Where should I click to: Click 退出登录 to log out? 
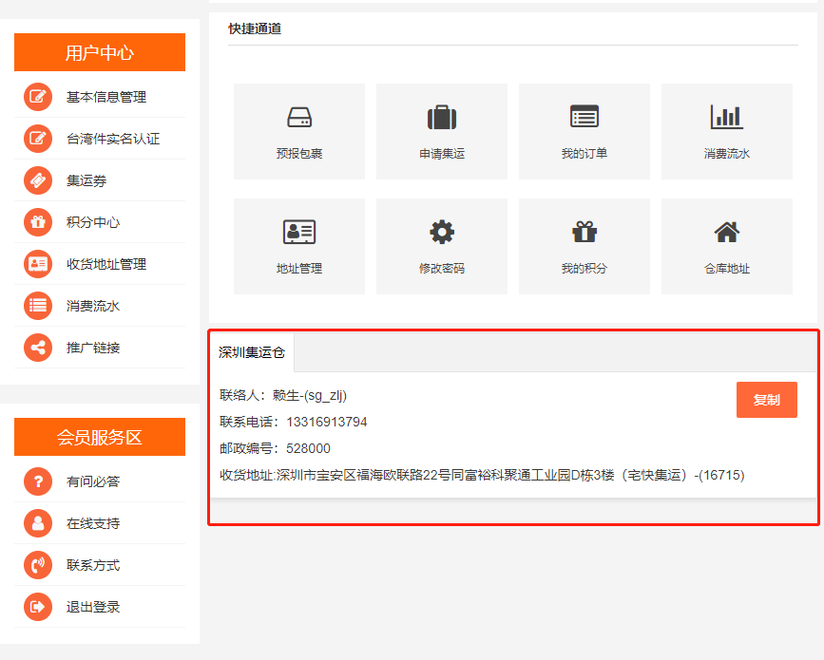coord(93,607)
